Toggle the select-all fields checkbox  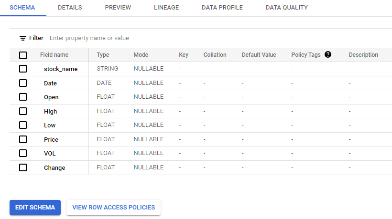tap(23, 55)
